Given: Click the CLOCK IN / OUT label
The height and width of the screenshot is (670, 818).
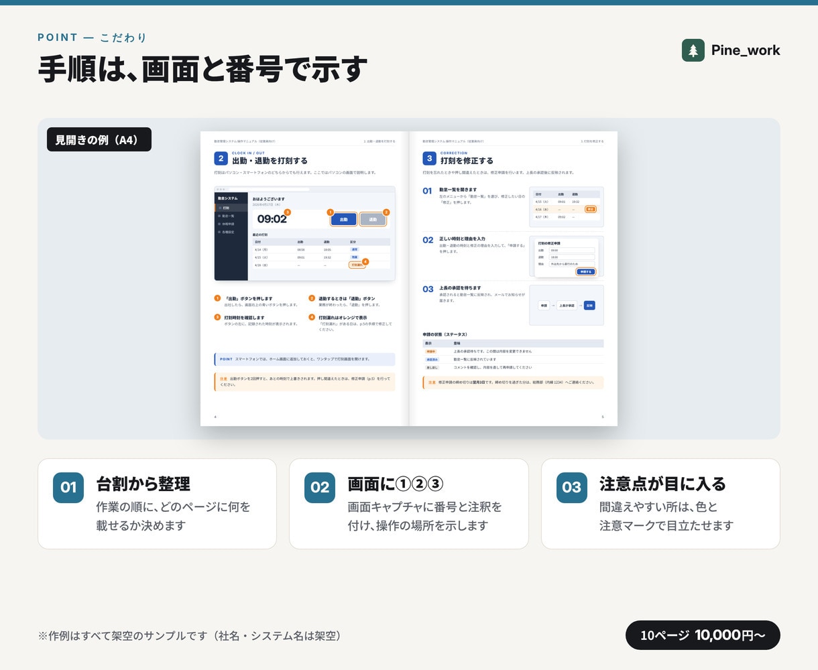Looking at the screenshot, I should (248, 153).
